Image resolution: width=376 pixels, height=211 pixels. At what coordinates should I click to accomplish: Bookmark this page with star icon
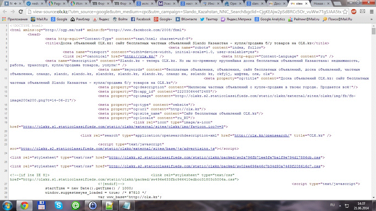(x=345, y=12)
